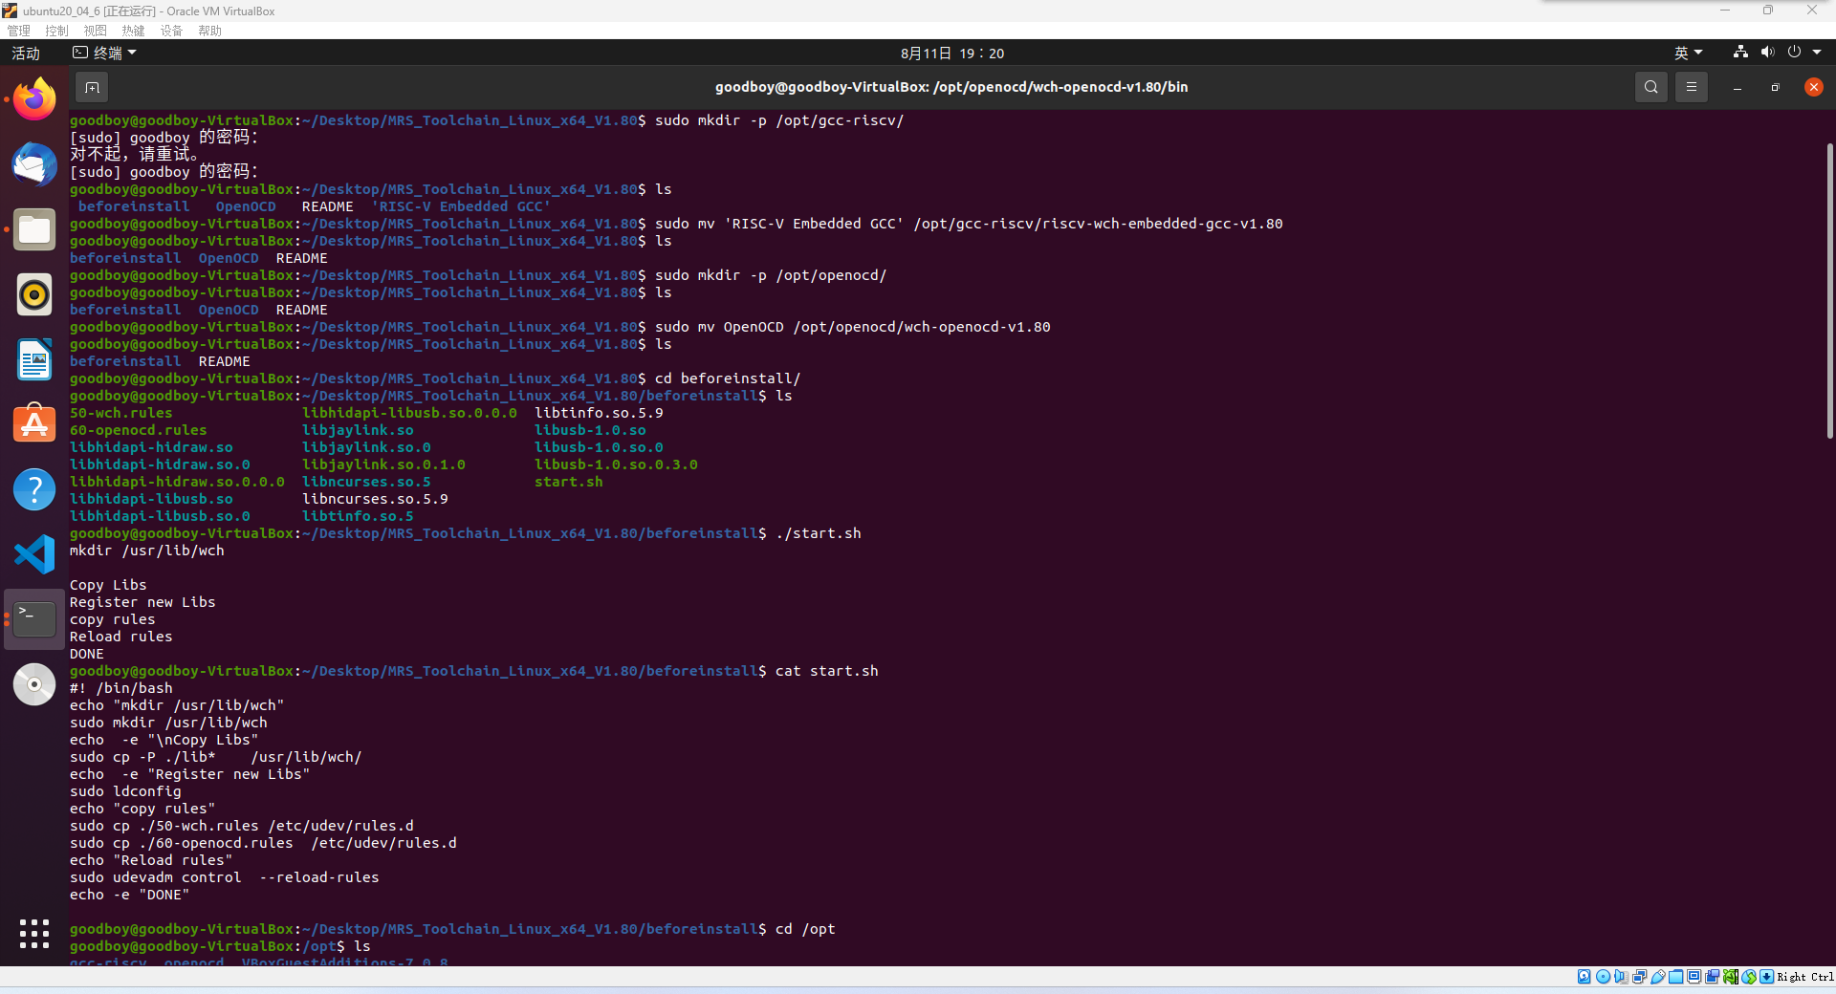This screenshot has height=994, width=1836.
Task: Open Thunderbird mail in the dock
Action: pyautogui.click(x=34, y=164)
